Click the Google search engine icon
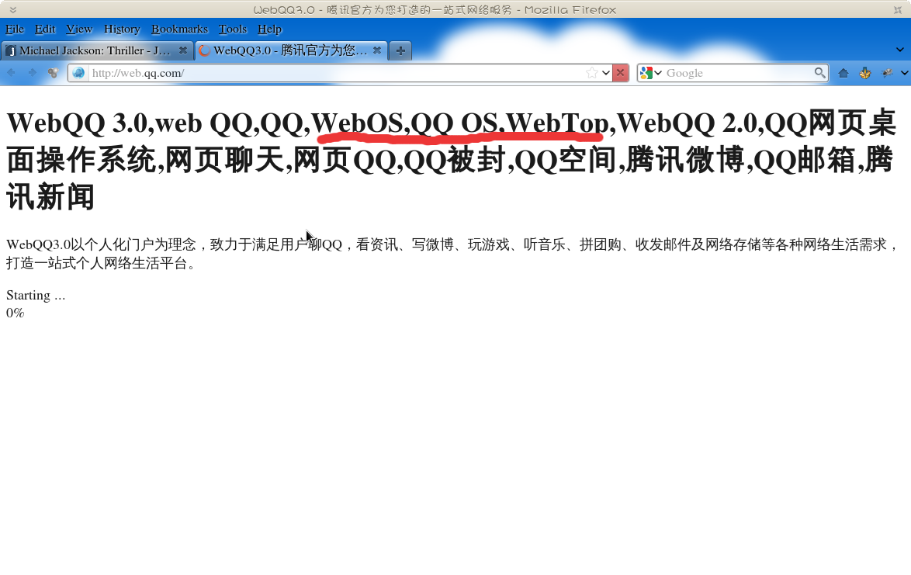Viewport: 911px width, 575px height. (x=646, y=73)
